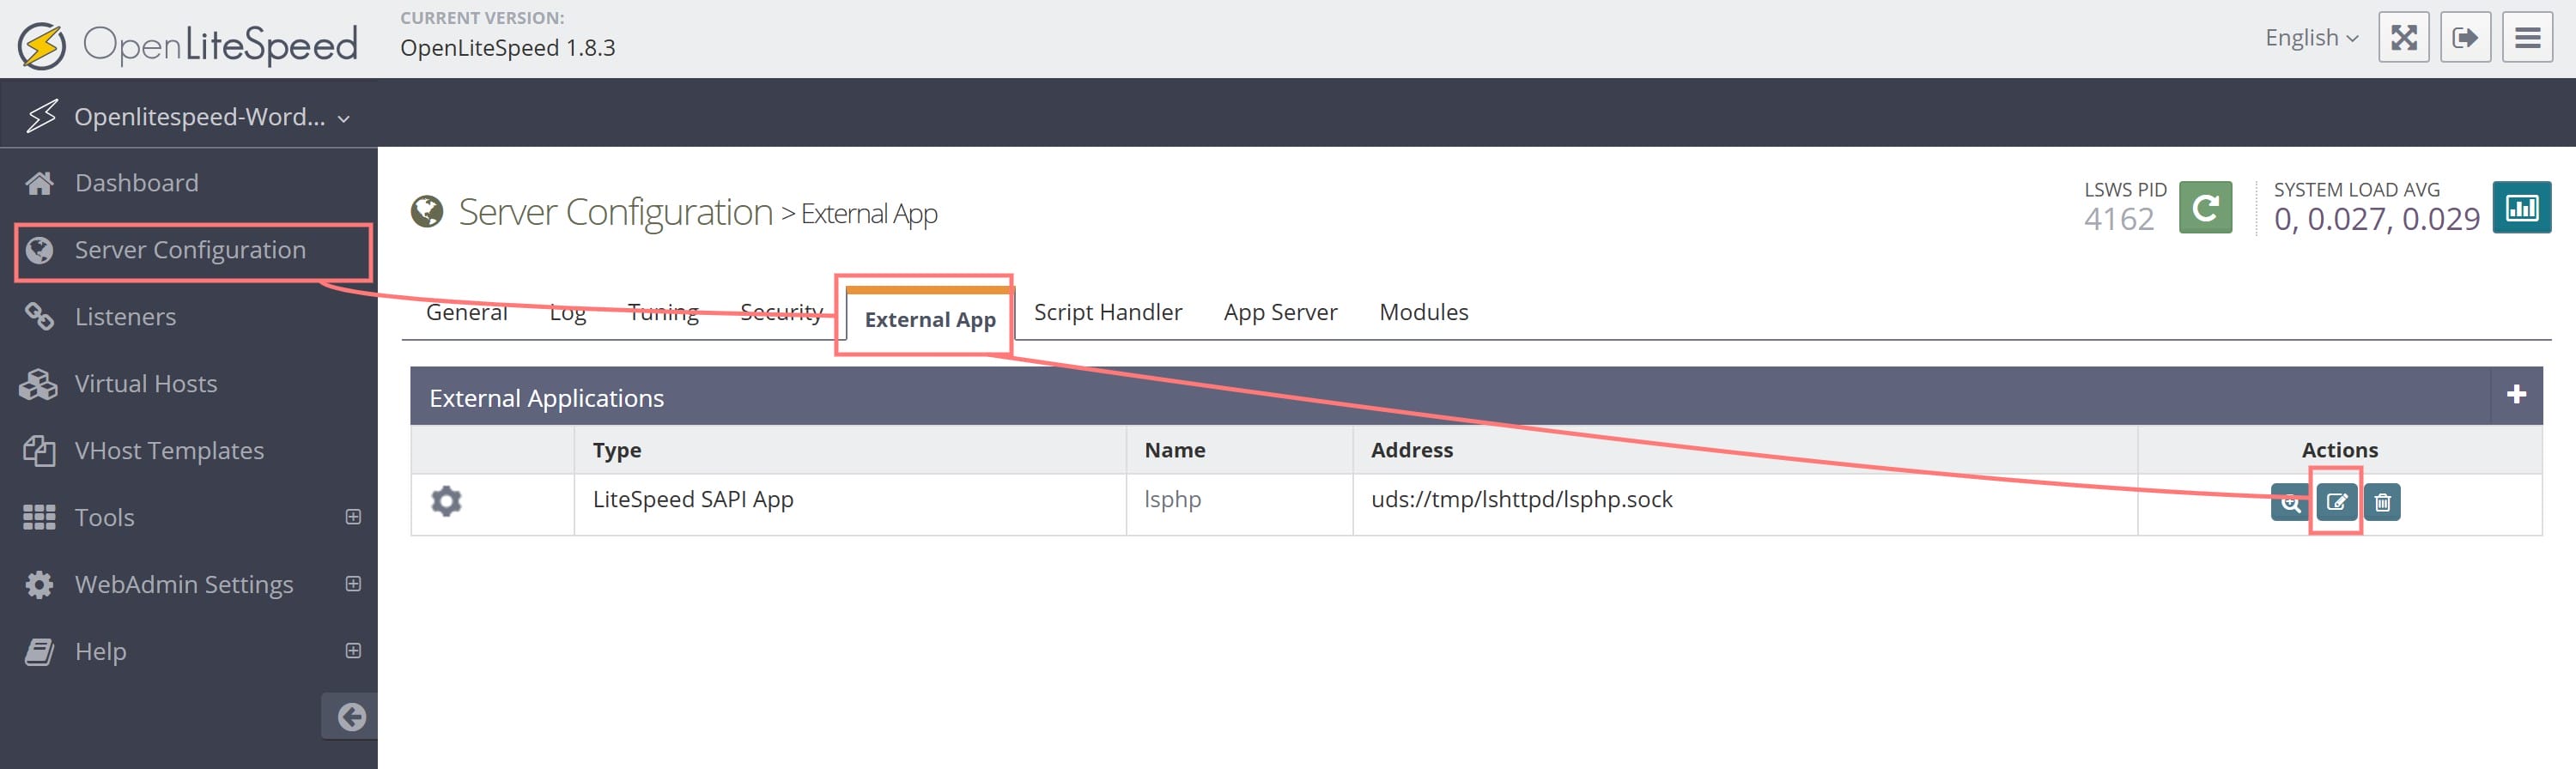This screenshot has width=2576, height=769.
Task: Switch to the Log tab
Action: (x=568, y=312)
